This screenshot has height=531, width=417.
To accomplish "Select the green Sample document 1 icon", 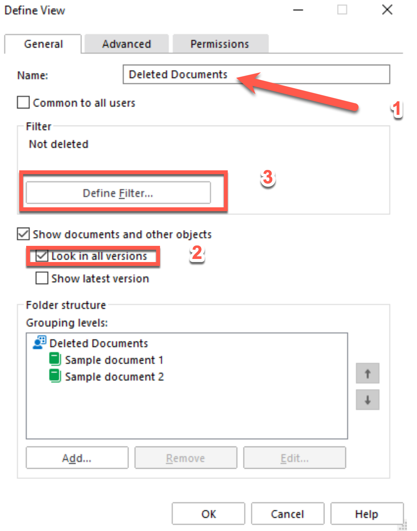I will (x=55, y=360).
